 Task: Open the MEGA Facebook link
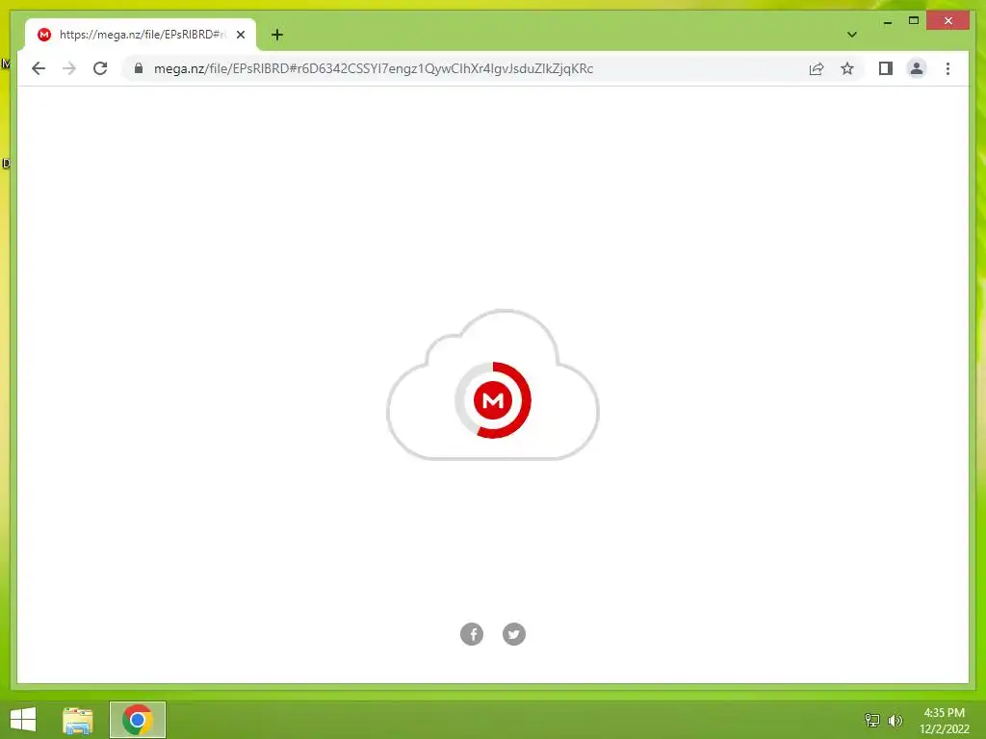472,634
